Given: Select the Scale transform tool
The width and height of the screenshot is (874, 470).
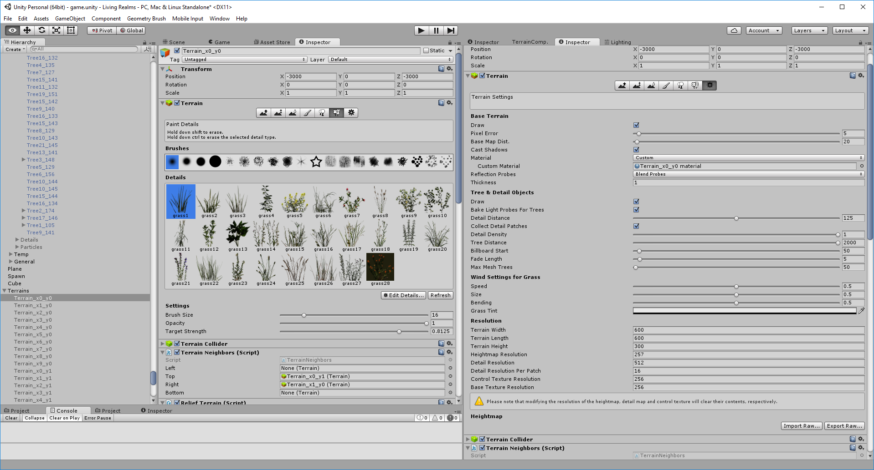Looking at the screenshot, I should pos(56,30).
